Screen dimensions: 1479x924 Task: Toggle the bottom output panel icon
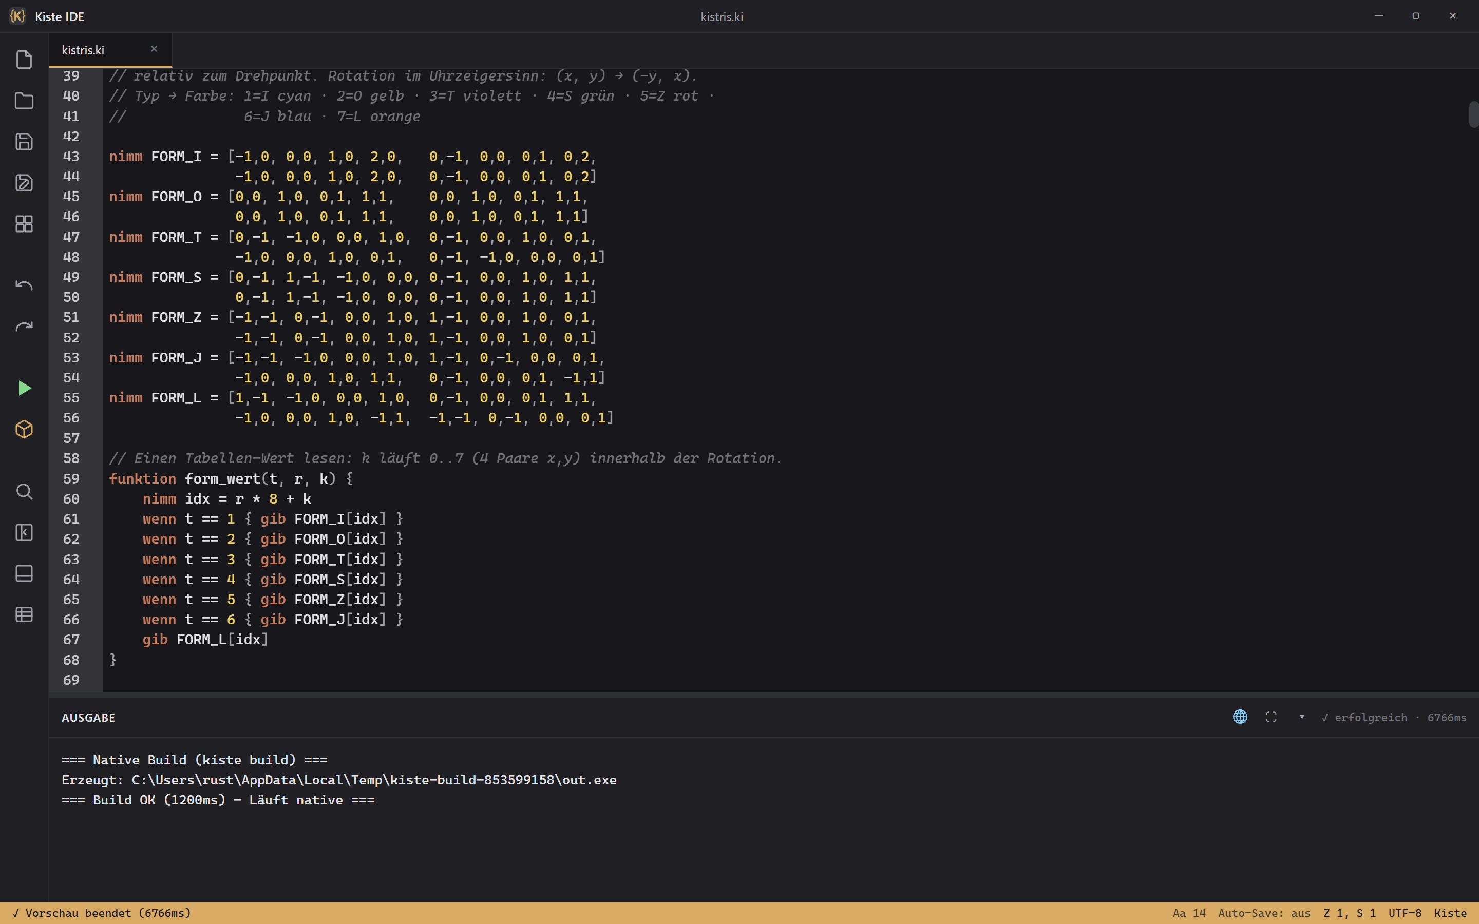coord(24,573)
